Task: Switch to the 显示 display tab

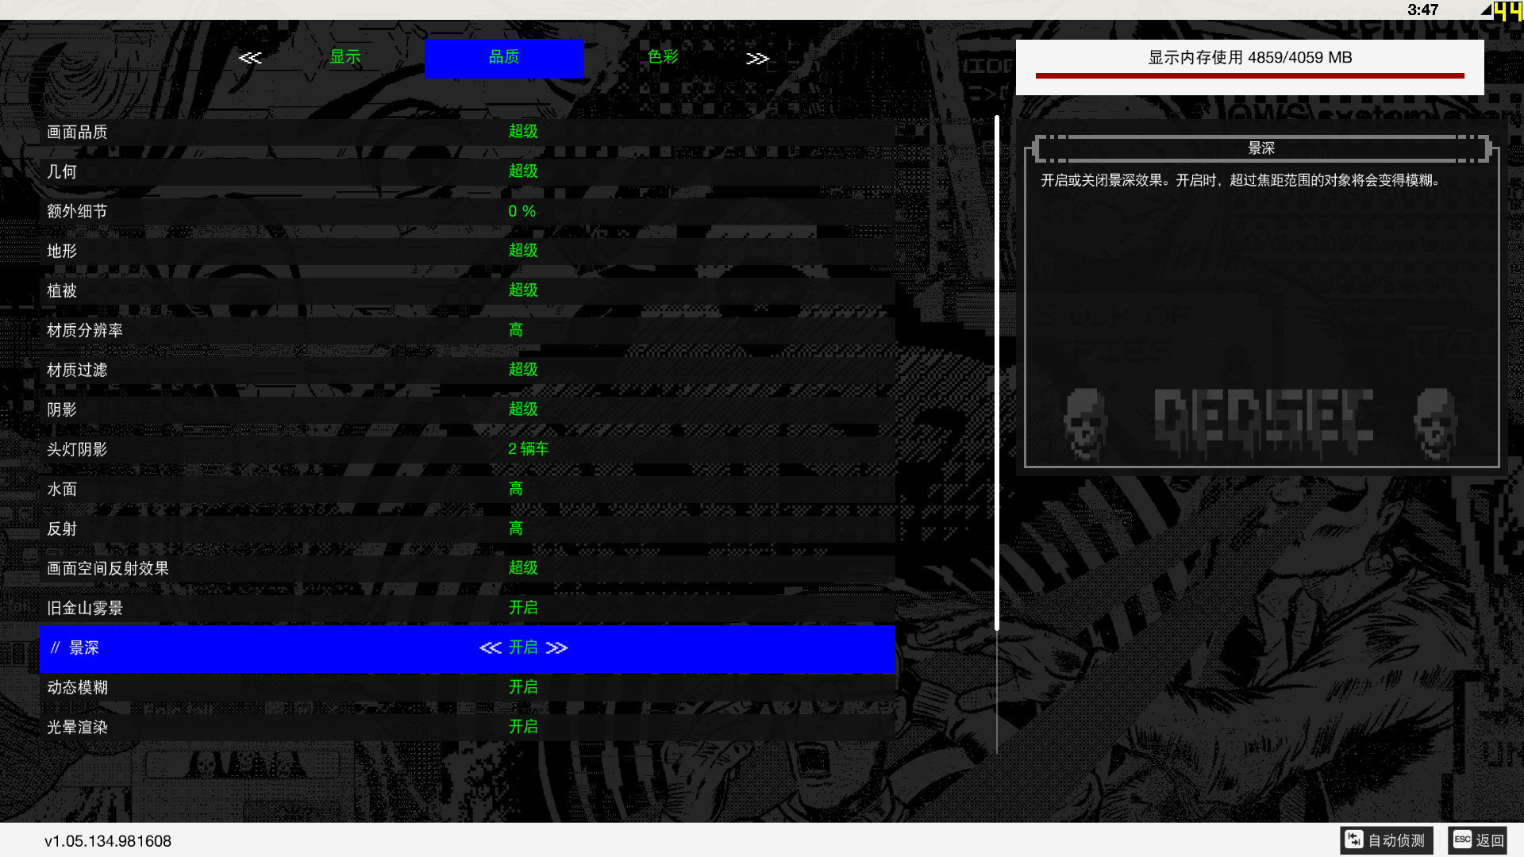Action: 345,57
